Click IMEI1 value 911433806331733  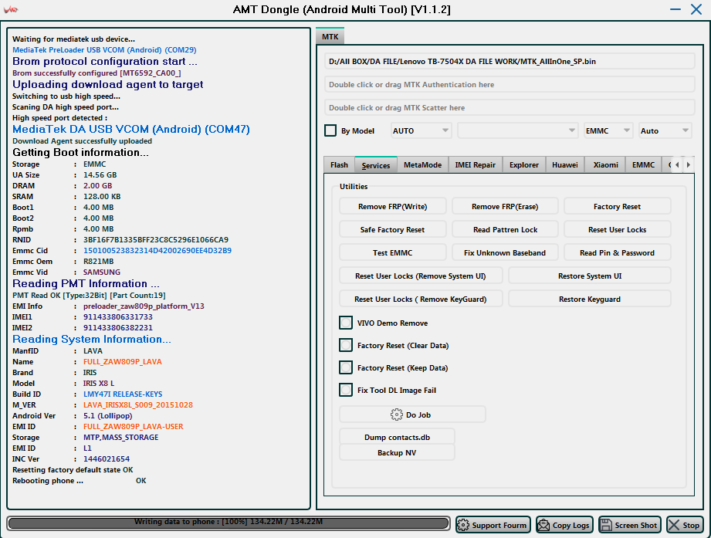click(118, 316)
